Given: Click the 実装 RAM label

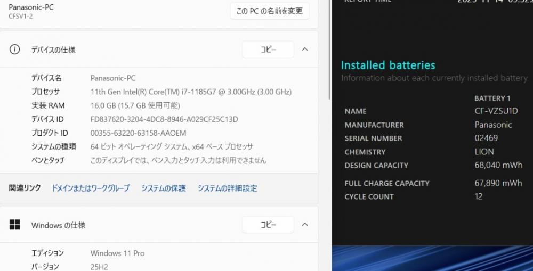Looking at the screenshot, I should coord(48,105).
